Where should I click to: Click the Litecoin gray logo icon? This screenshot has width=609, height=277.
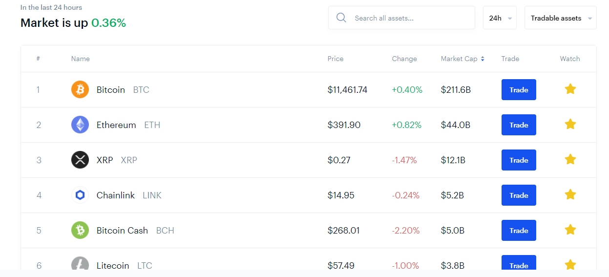(80, 264)
